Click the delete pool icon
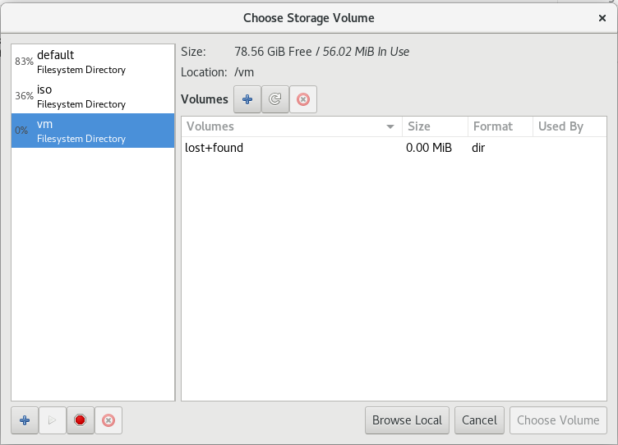Screen dimensions: 618x445 pyautogui.click(x=108, y=420)
